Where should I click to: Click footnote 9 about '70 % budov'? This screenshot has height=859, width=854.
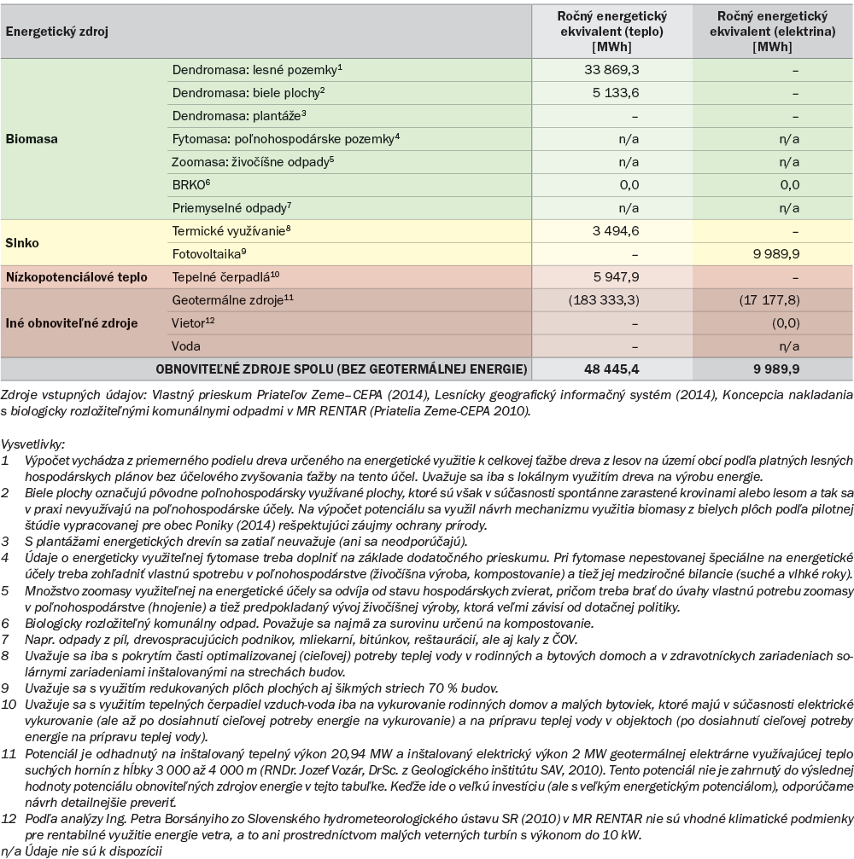(249, 688)
